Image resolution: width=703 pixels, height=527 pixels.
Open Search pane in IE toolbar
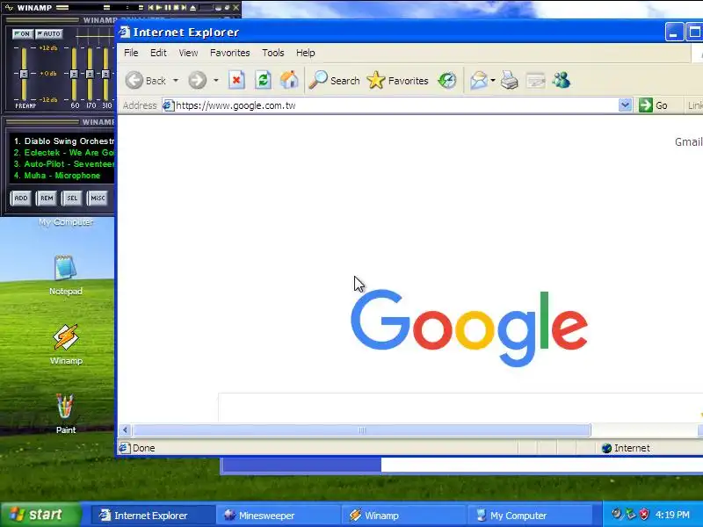pos(335,81)
